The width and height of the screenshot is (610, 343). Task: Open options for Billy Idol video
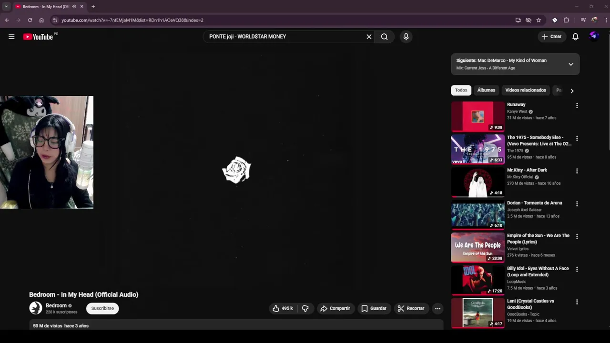tap(577, 269)
